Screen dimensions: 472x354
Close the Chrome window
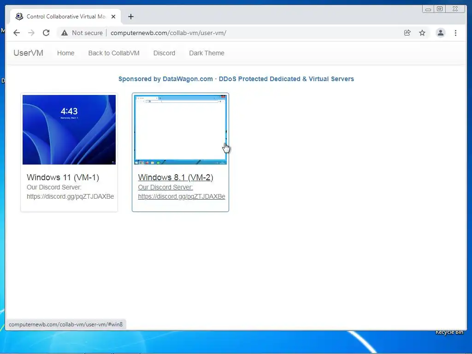[455, 9]
